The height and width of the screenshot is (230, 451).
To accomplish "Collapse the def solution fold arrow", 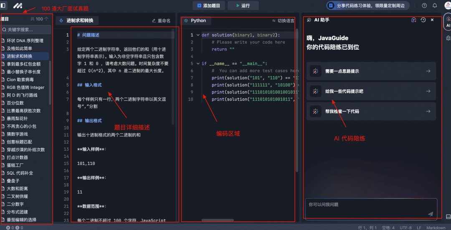I will (198, 35).
